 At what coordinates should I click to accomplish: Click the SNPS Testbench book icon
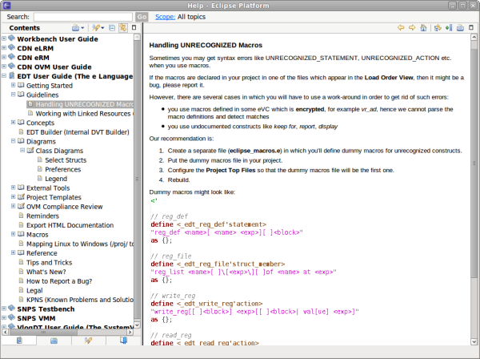tap(12, 309)
